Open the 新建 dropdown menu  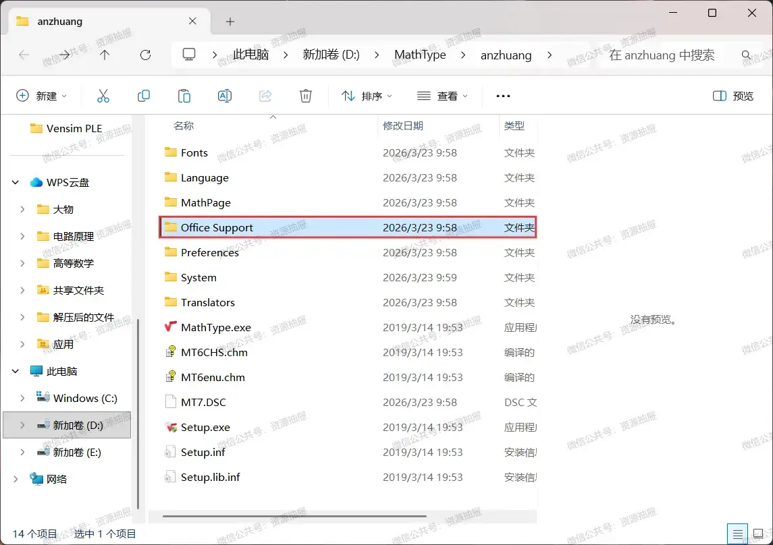point(41,96)
